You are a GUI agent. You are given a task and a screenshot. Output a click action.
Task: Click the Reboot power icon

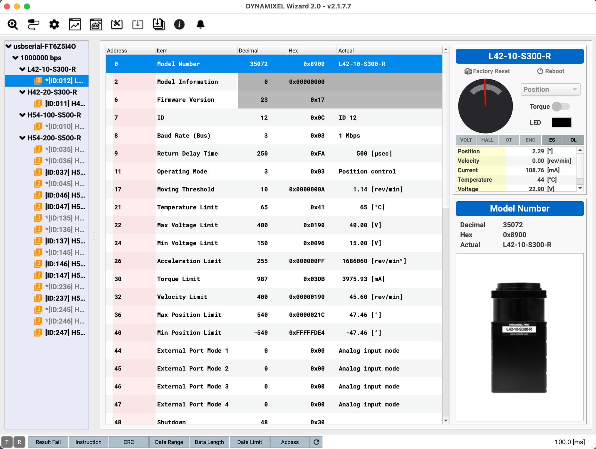[540, 71]
